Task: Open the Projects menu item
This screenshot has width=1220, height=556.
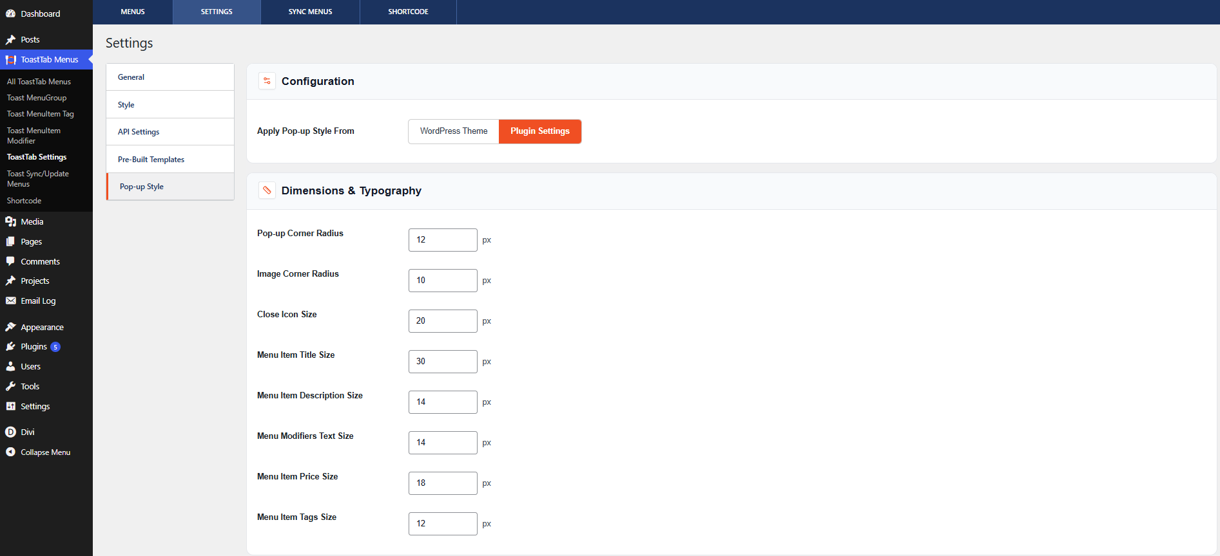Action: (46, 281)
